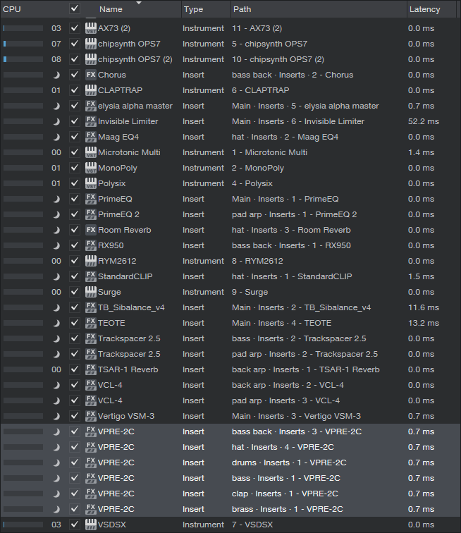Sort the list by the CPU column

coord(12,9)
